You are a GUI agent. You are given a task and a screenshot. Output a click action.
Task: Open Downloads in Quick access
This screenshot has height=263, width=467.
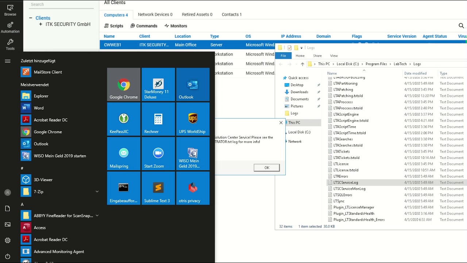[x=300, y=92]
